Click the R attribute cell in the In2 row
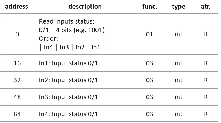The height and width of the screenshot is (123, 221). (x=206, y=80)
